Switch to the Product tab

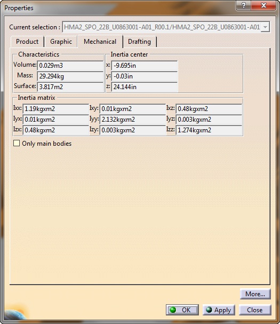[x=27, y=42]
